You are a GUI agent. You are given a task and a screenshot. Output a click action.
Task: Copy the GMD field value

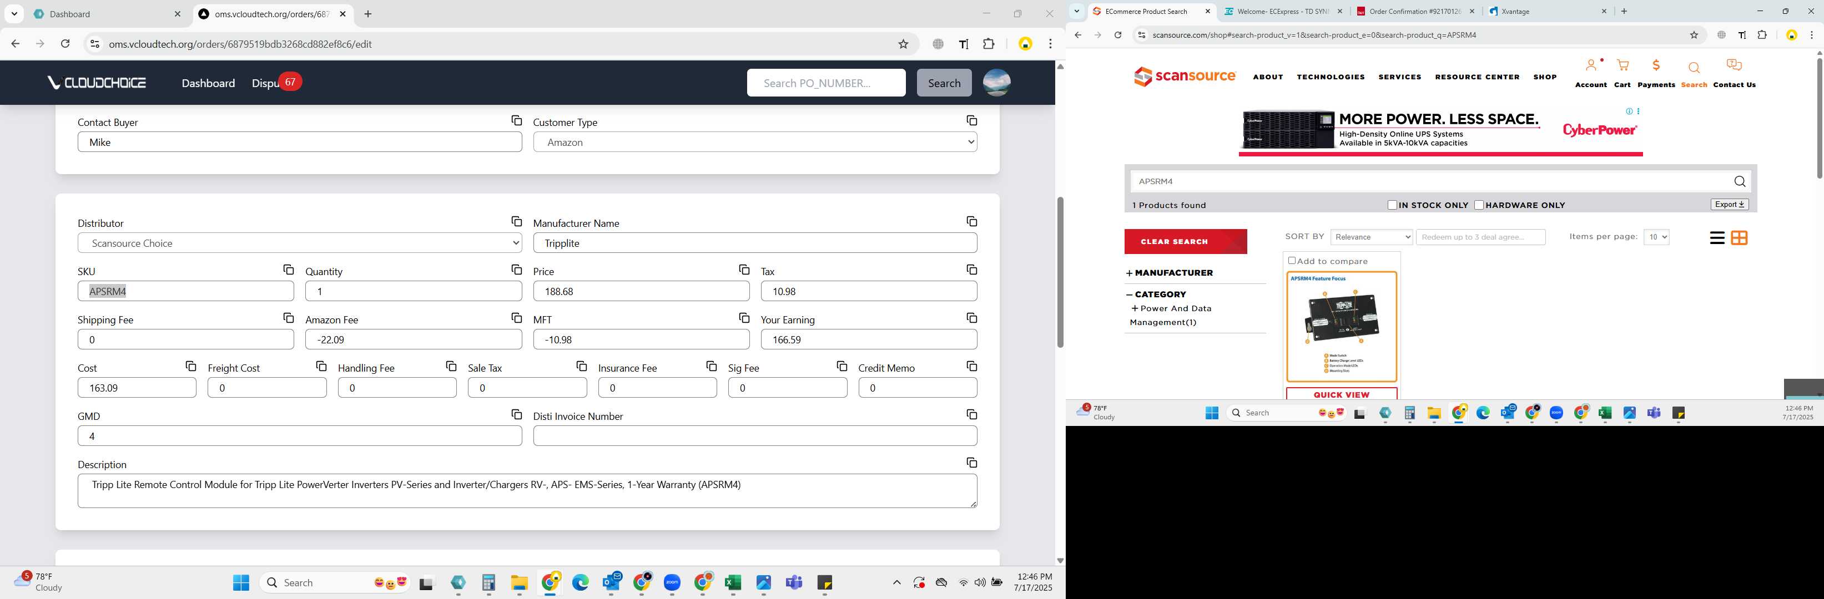click(516, 414)
